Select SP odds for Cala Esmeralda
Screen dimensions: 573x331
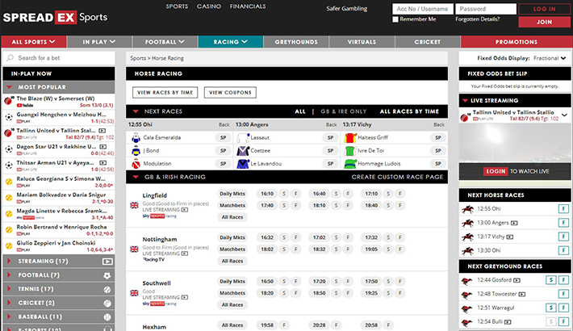tap(223, 137)
